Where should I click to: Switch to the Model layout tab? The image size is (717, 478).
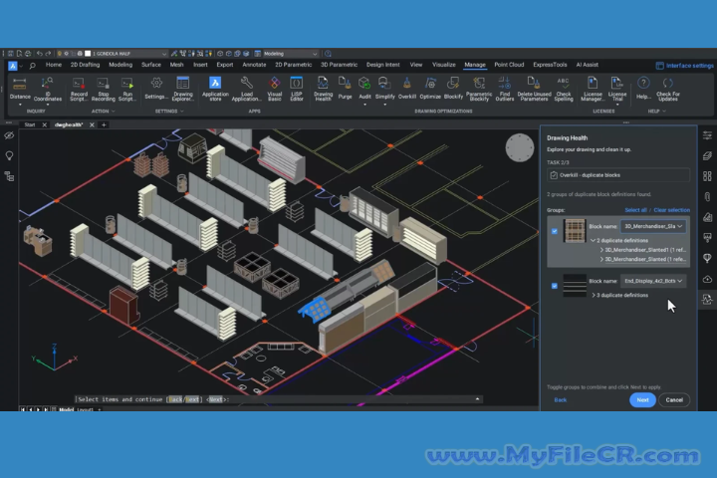pos(66,409)
